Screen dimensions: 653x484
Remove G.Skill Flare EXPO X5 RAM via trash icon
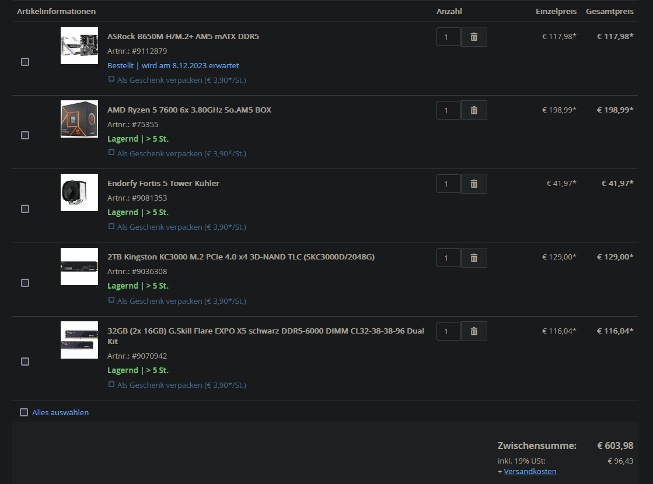click(x=474, y=331)
